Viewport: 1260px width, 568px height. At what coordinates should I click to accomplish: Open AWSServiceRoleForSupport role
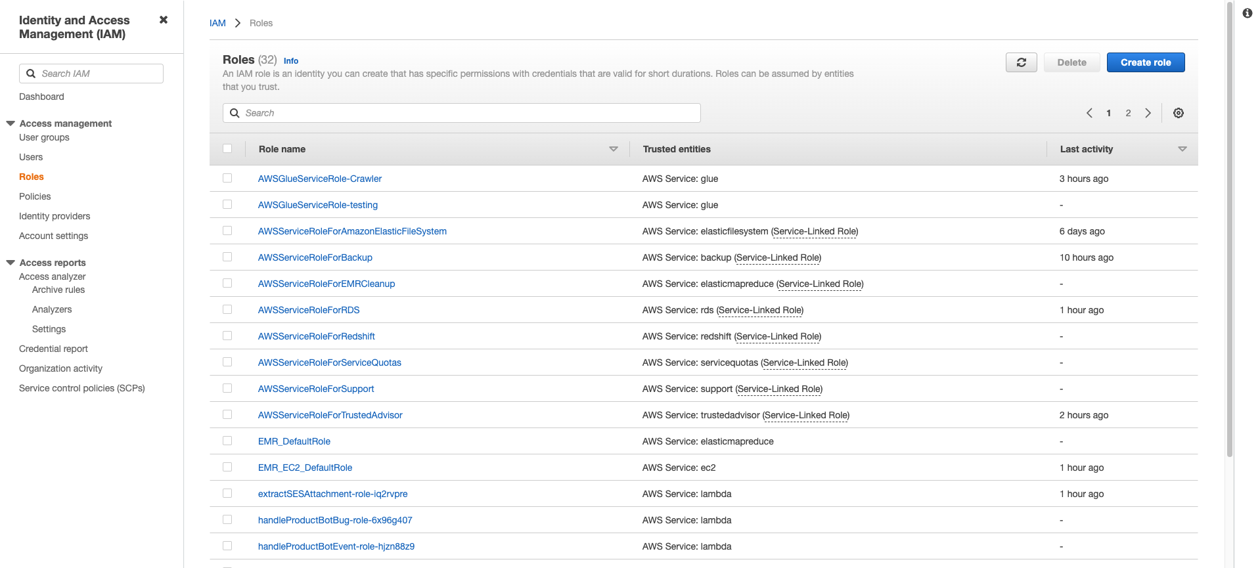(x=316, y=389)
